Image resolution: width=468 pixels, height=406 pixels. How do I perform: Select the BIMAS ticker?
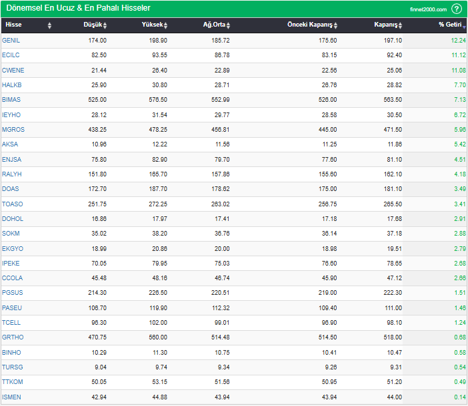coord(11,100)
